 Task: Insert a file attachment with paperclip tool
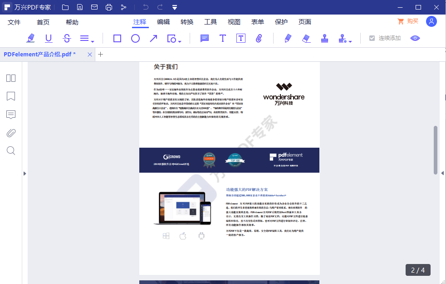(259, 39)
